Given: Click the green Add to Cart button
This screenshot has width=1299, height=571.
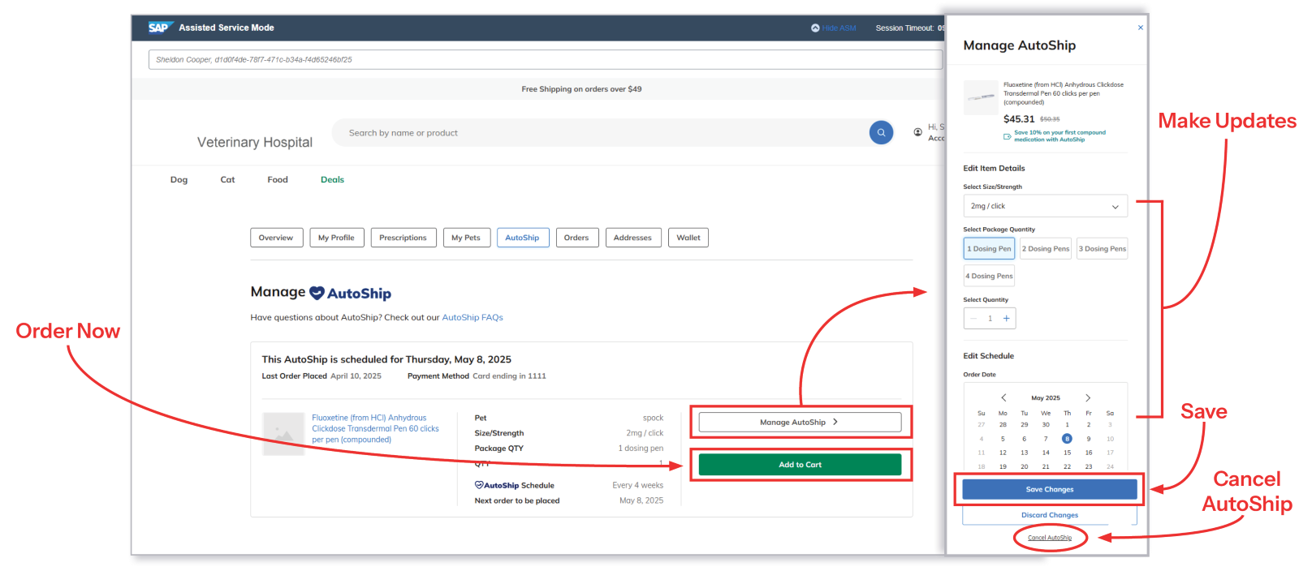Looking at the screenshot, I should pyautogui.click(x=800, y=465).
